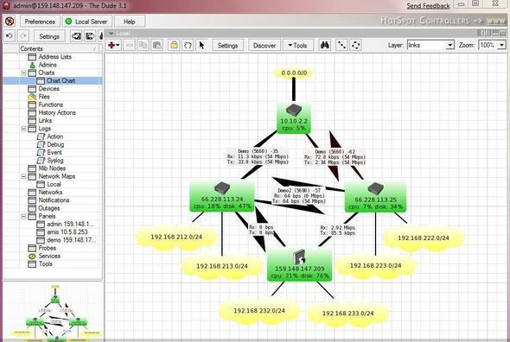The width and height of the screenshot is (510, 342).
Task: Select the Chart Chart tree item
Action: coord(61,80)
